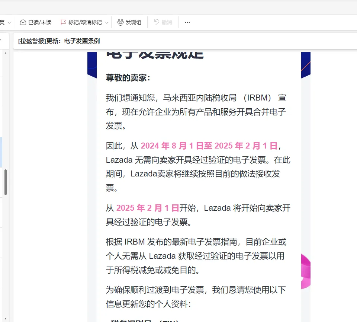Click the envelope Read/Unread icon
The width and height of the screenshot is (357, 322).
click(x=23, y=22)
